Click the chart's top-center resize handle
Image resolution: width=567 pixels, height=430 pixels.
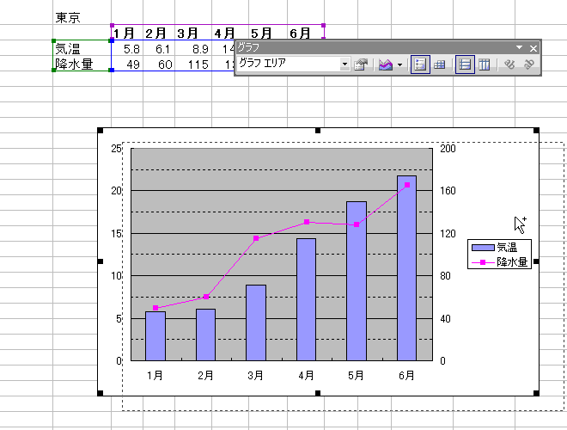click(x=318, y=131)
